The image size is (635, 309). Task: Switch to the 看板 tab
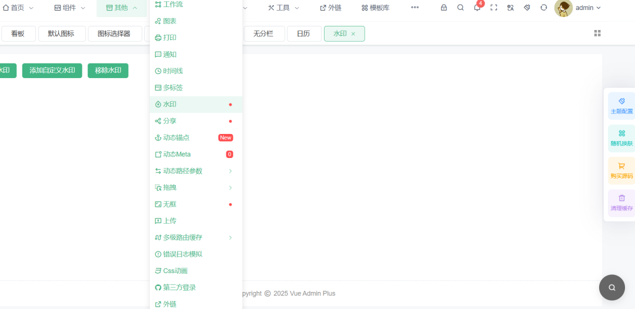[18, 34]
